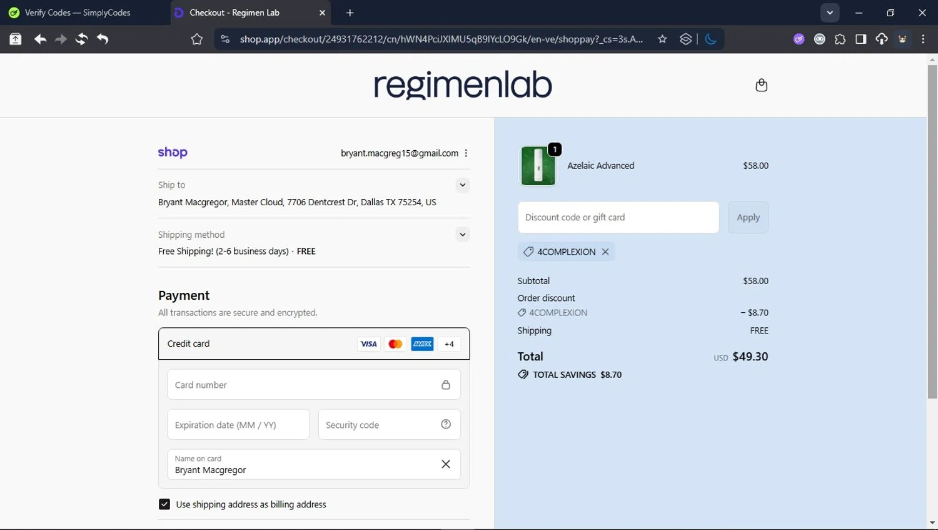This screenshot has width=938, height=530.
Task: Open the purple circular extension icon
Action: point(799,39)
